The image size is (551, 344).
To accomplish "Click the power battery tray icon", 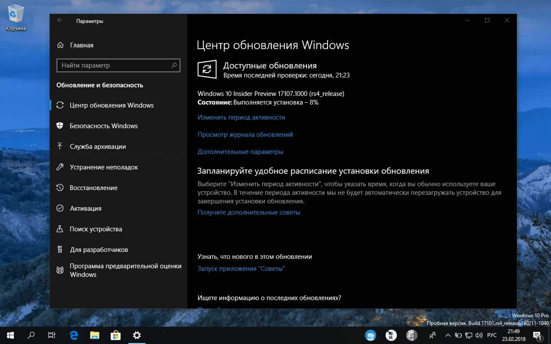I will pyautogui.click(x=458, y=335).
